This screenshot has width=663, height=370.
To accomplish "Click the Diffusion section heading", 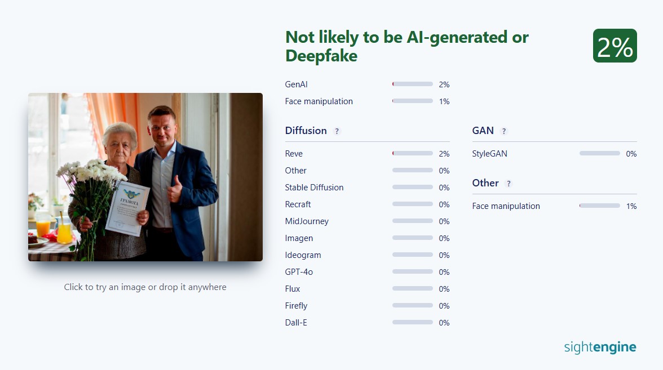I will (306, 131).
